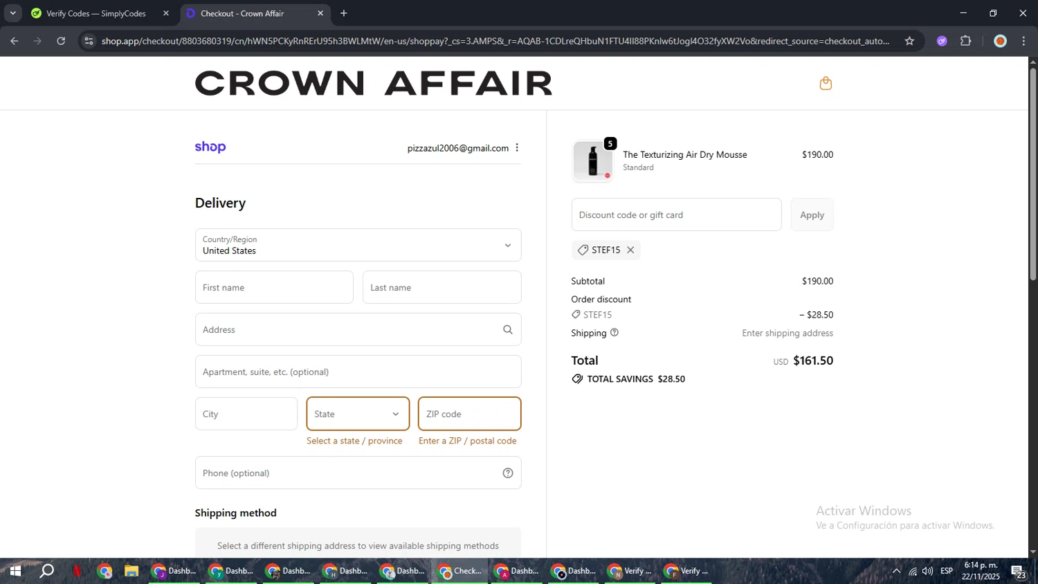
Task: Open the clock showing 6:14 p. m.
Action: point(981,571)
